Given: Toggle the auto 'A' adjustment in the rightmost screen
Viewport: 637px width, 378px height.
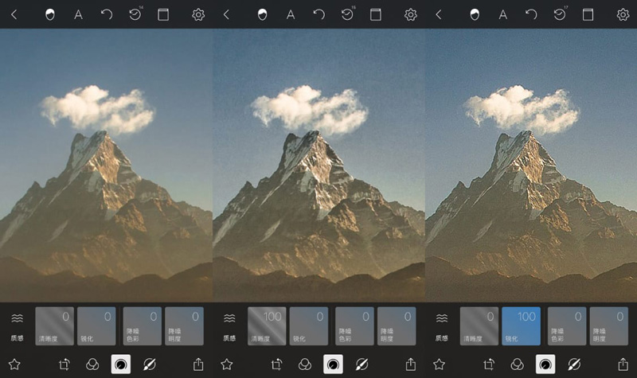Looking at the screenshot, I should (x=503, y=14).
